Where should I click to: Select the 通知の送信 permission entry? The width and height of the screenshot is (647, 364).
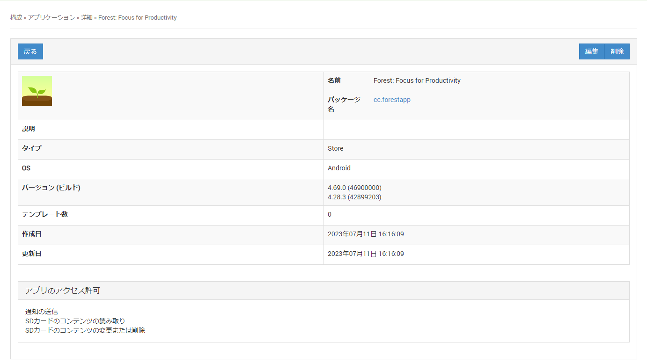click(42, 312)
